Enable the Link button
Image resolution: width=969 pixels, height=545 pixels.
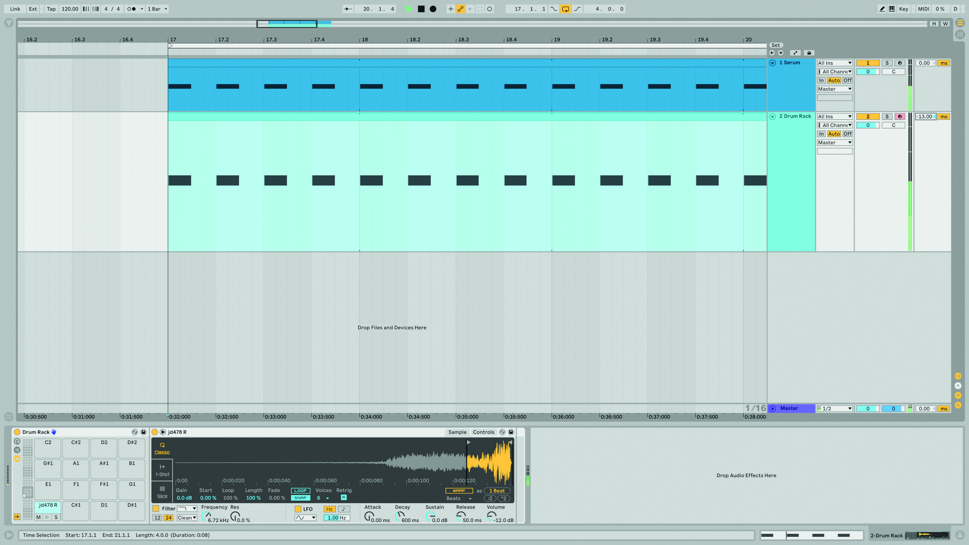15,9
